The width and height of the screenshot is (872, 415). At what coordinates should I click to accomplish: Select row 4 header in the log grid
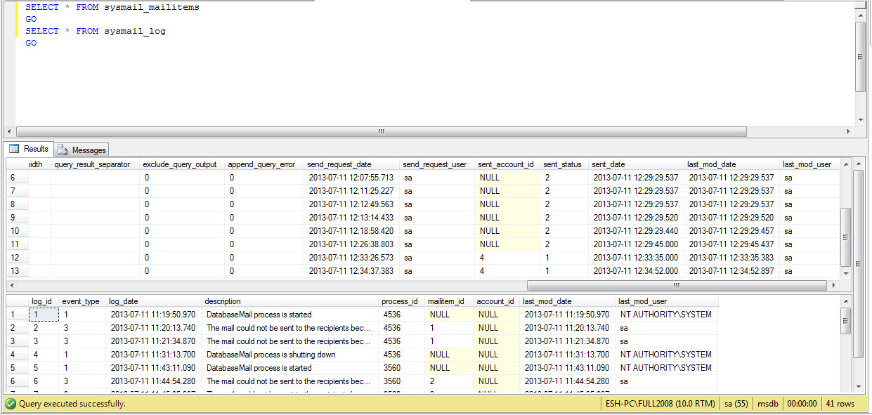[13, 355]
